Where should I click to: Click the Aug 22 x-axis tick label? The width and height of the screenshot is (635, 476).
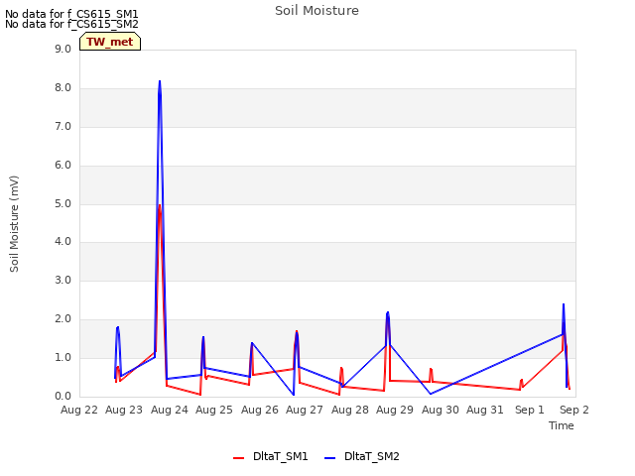[x=79, y=410]
